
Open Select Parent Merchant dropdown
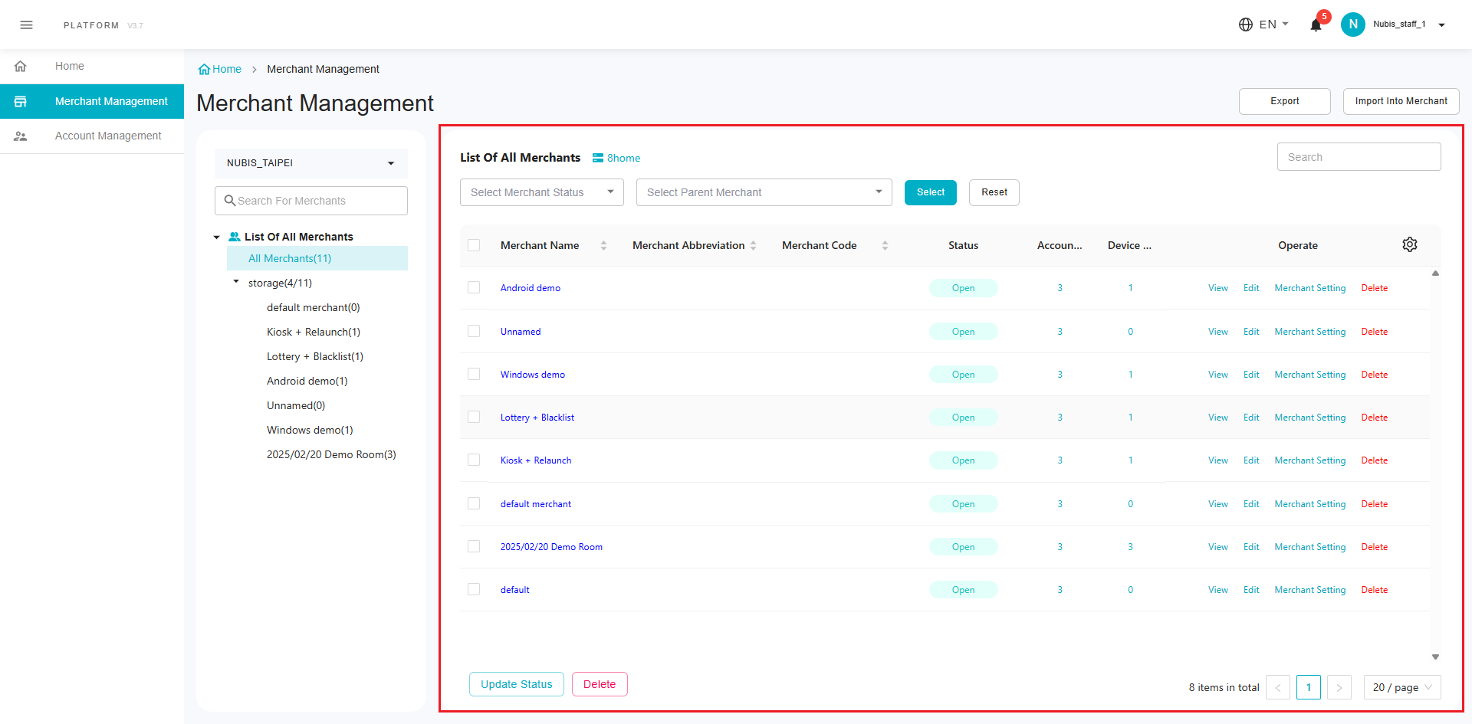(764, 192)
